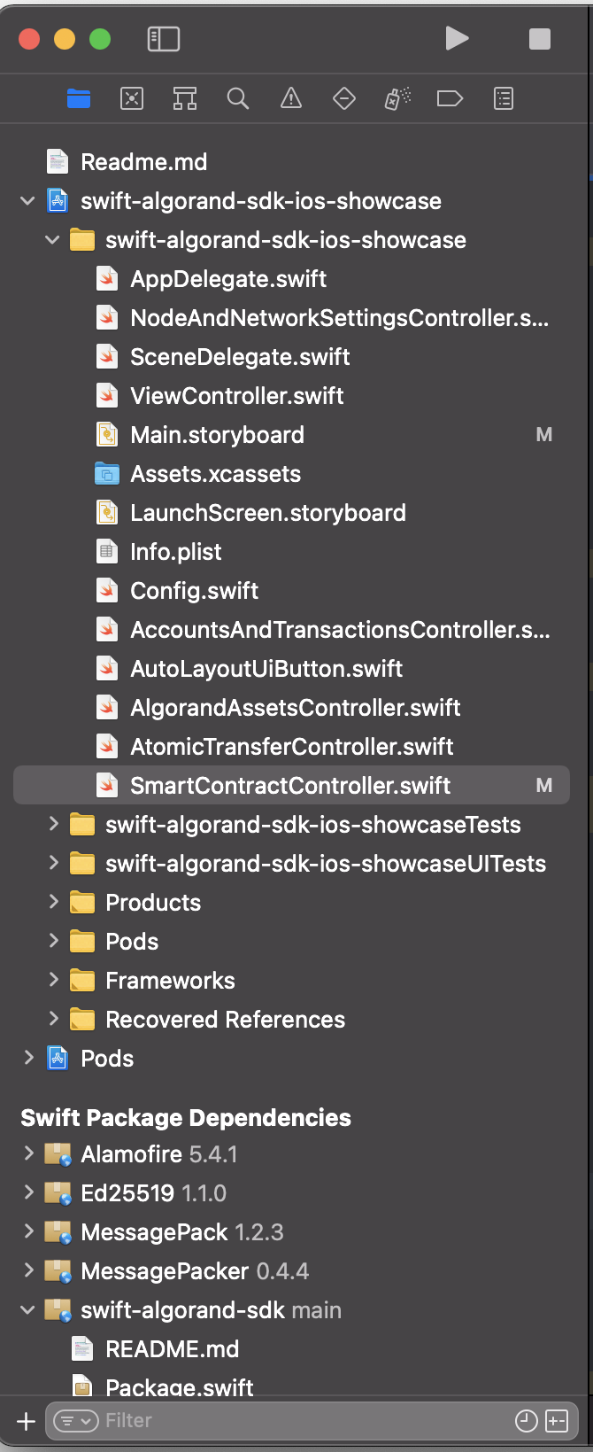The width and height of the screenshot is (593, 1452).
Task: Open the Report navigator tab
Action: [x=504, y=98]
